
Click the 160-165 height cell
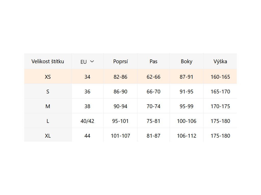220,77
